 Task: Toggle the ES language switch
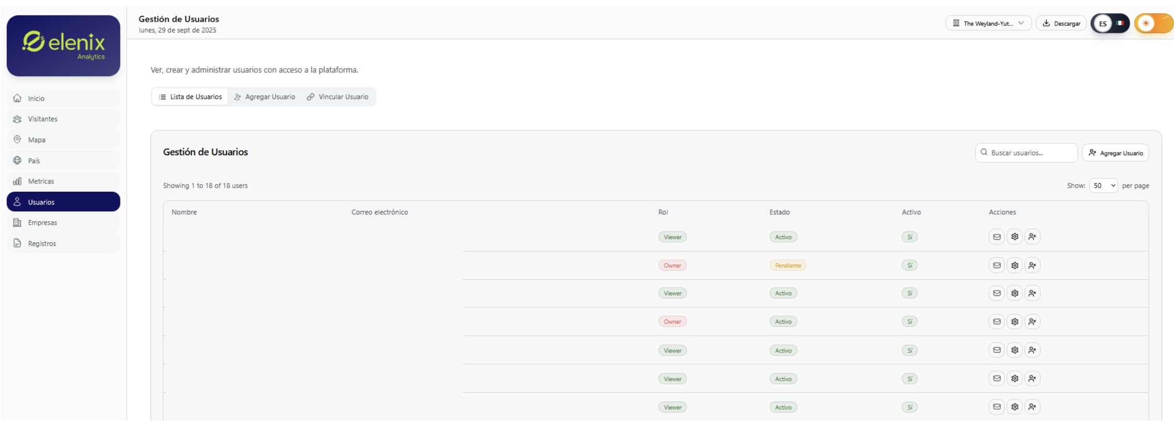point(1110,23)
